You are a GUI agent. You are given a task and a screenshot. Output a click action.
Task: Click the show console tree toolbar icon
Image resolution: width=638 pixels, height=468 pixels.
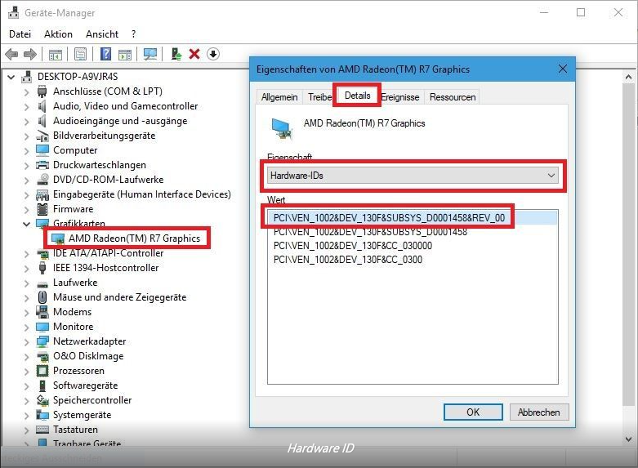point(56,54)
